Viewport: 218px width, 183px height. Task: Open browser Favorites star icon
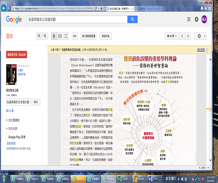(x=206, y=8)
